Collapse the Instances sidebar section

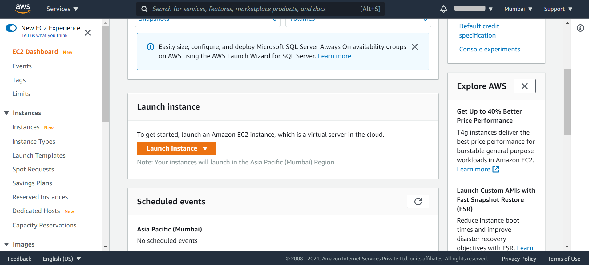[6, 113]
